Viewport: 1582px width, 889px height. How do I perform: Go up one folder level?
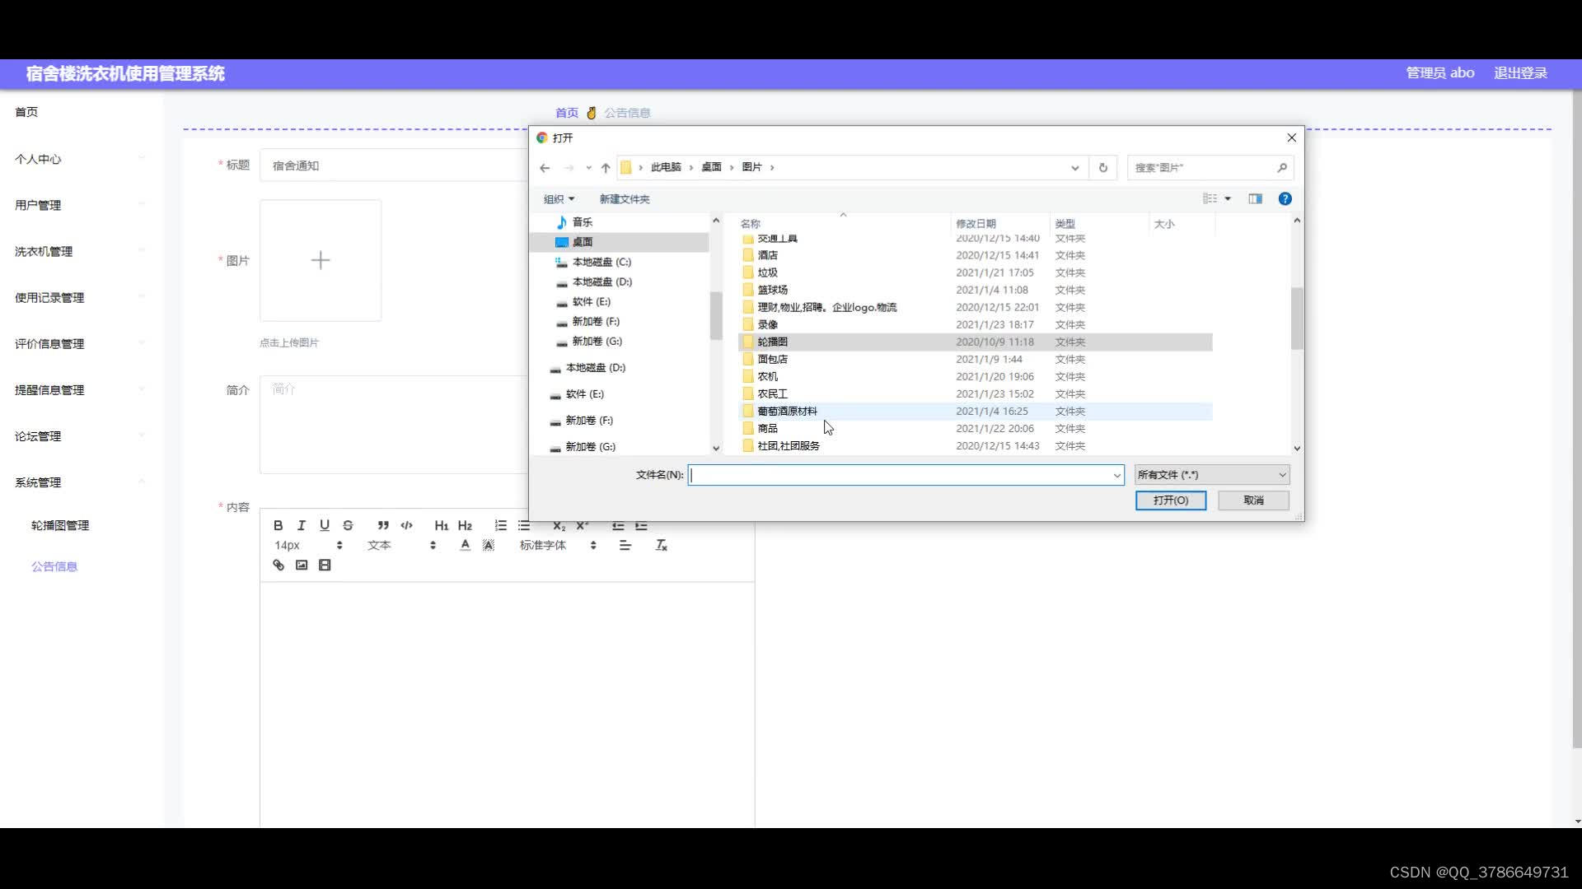606,167
